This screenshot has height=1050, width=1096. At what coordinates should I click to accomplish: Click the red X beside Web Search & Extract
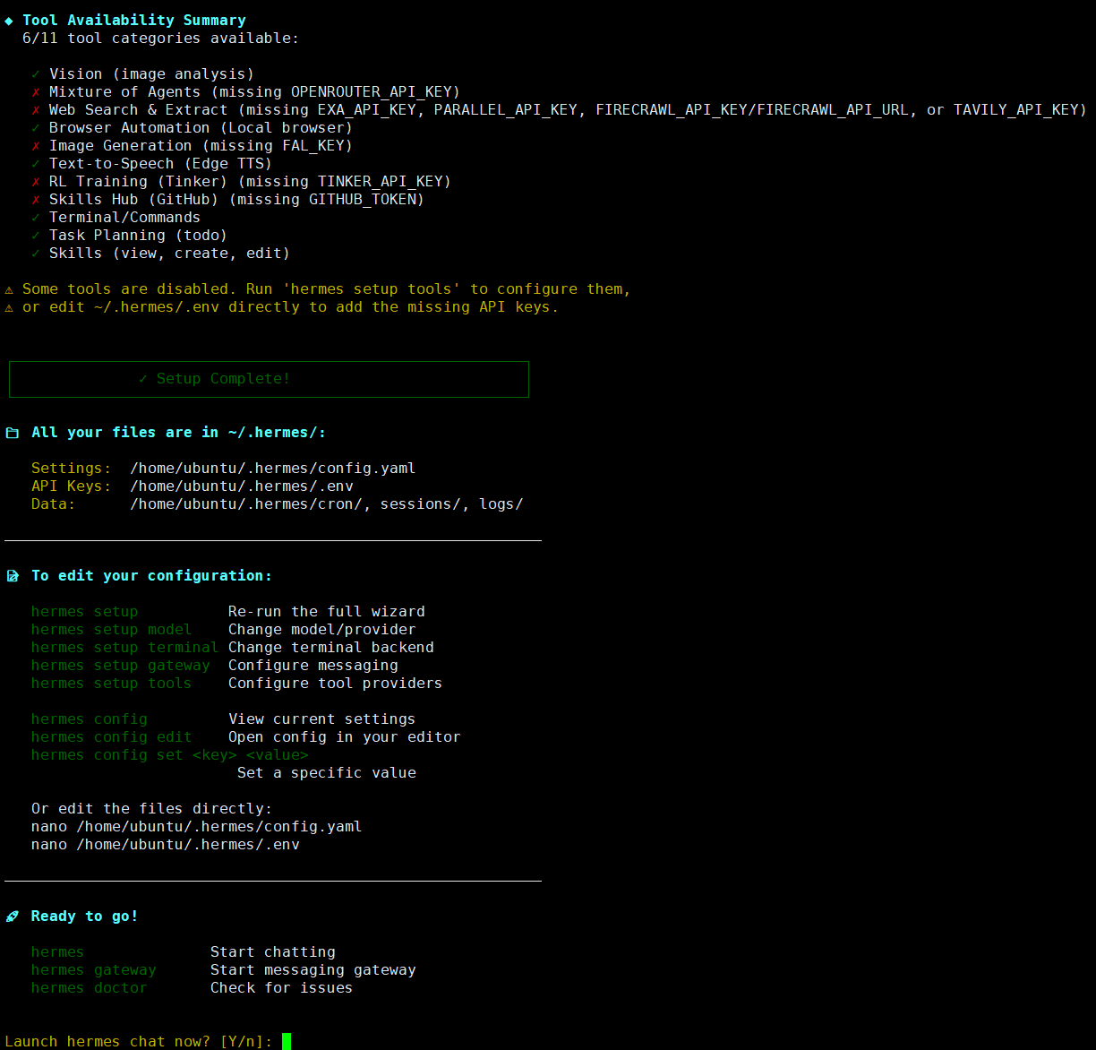[x=36, y=110]
